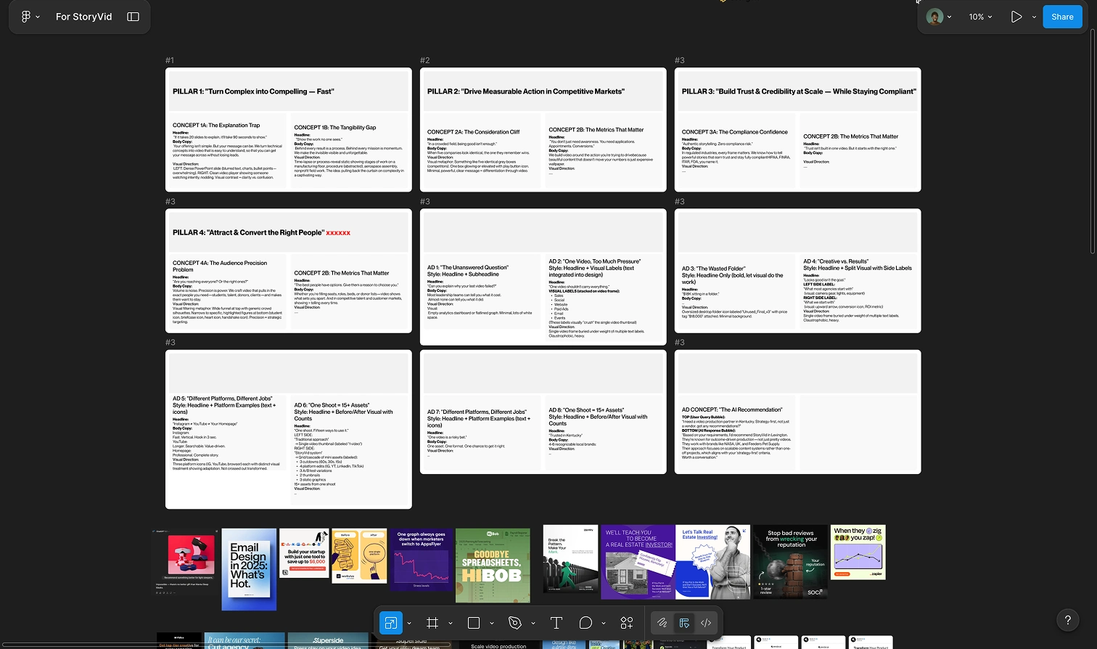
Task: Switch to Draw mode
Action: [662, 622]
